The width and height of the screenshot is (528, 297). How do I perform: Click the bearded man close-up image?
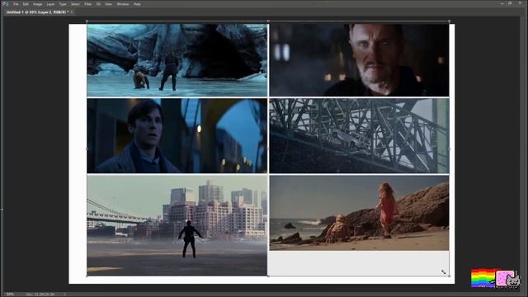pyautogui.click(x=359, y=60)
